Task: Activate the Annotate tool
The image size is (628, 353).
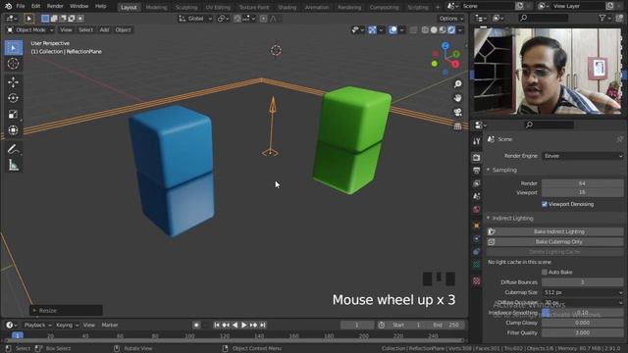Action: tap(13, 149)
